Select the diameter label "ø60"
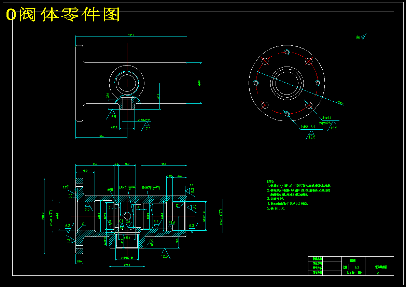This screenshot has width=406, height=287. 110,190
